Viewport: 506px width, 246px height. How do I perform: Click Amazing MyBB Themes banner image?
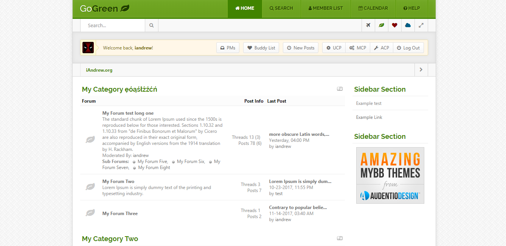[x=390, y=175]
